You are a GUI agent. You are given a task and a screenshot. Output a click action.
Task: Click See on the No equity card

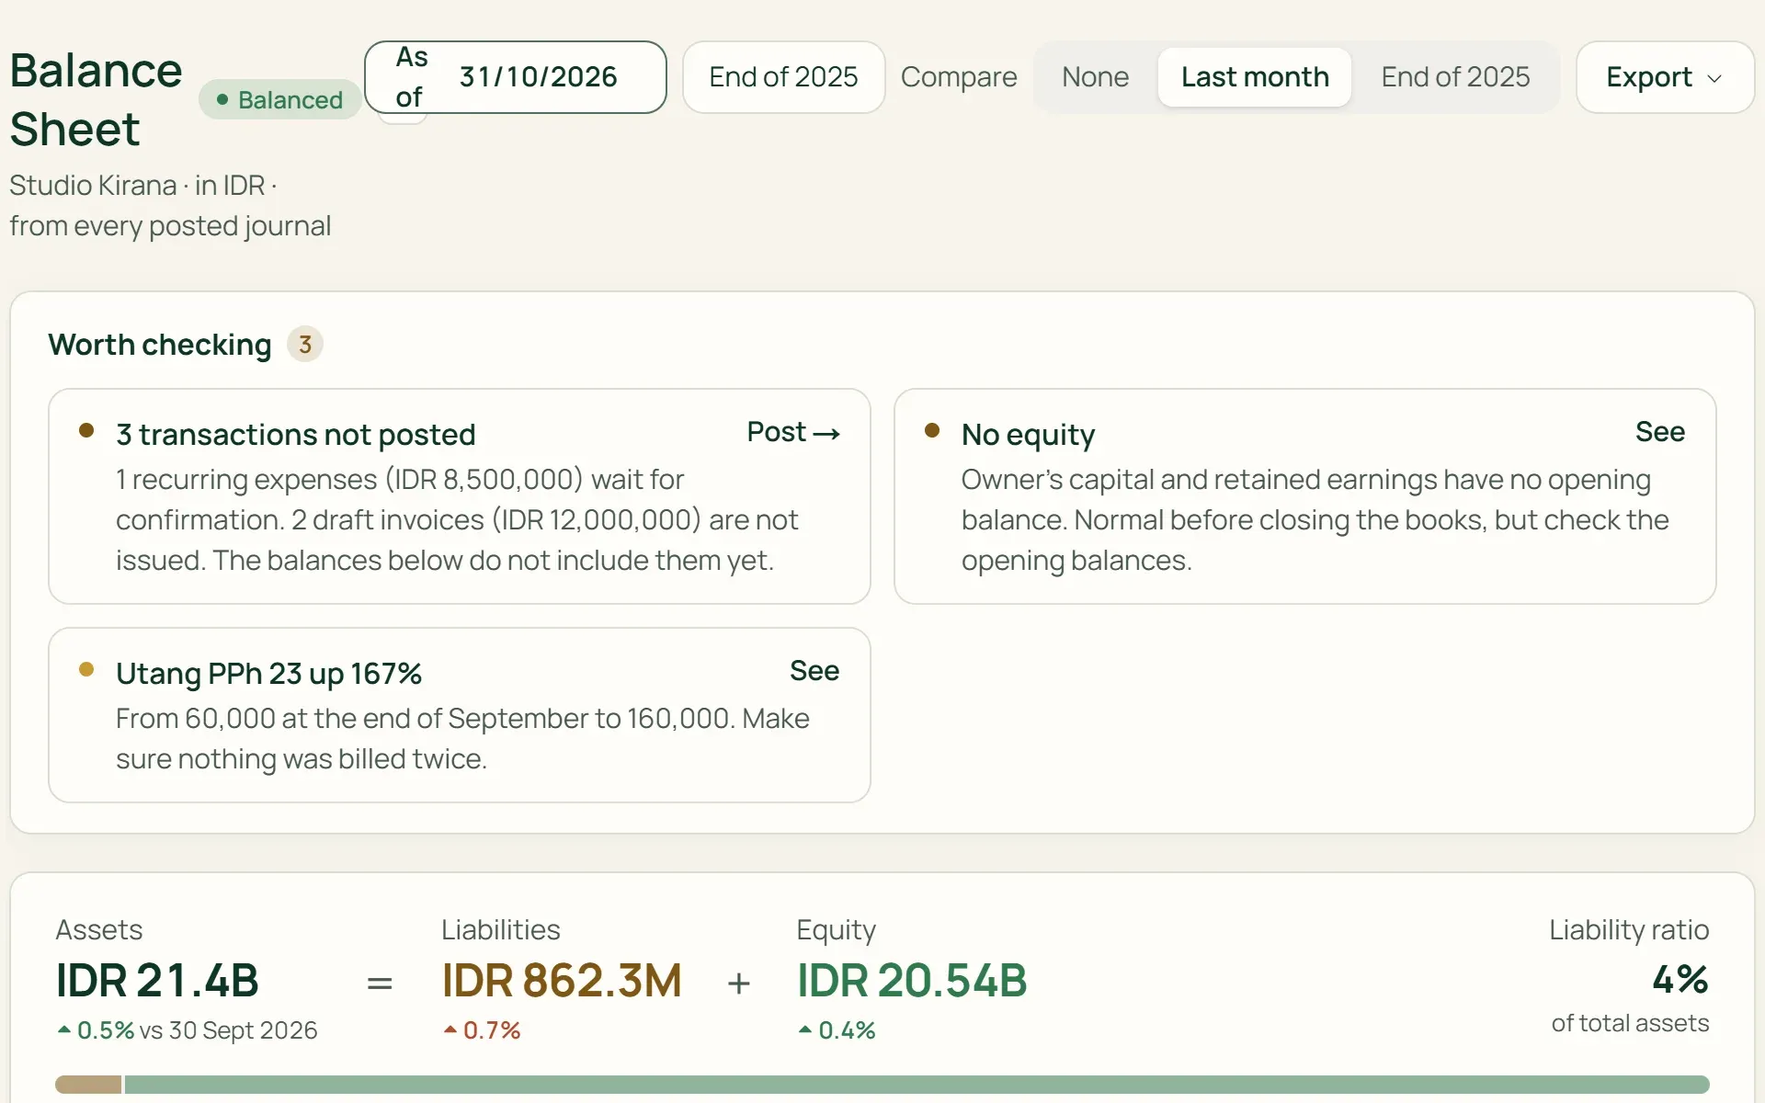(1659, 432)
